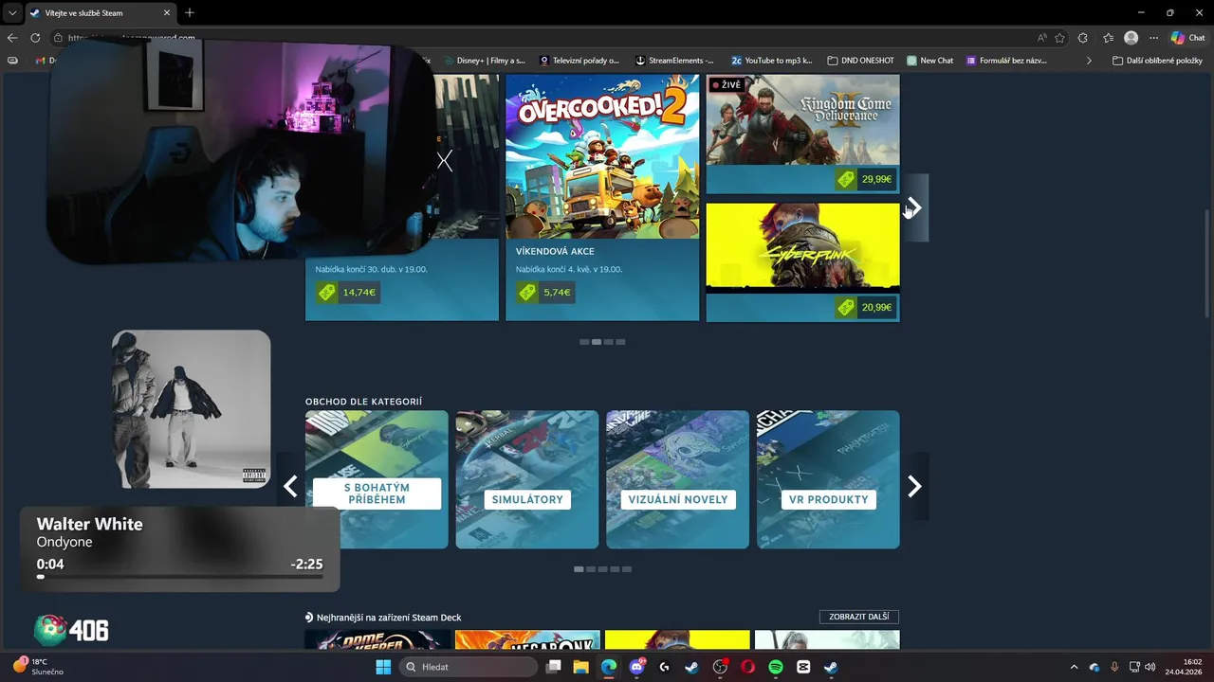
Task: Select second page dot of categories carousel
Action: tap(591, 569)
